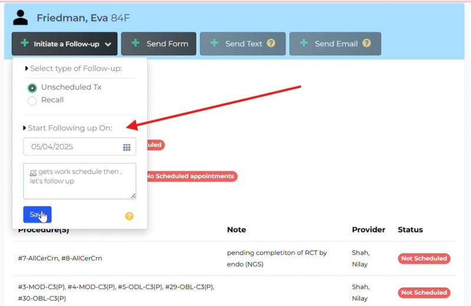This screenshot has width=471, height=306.
Task: Click the follow-up date input field
Action: coord(71,147)
